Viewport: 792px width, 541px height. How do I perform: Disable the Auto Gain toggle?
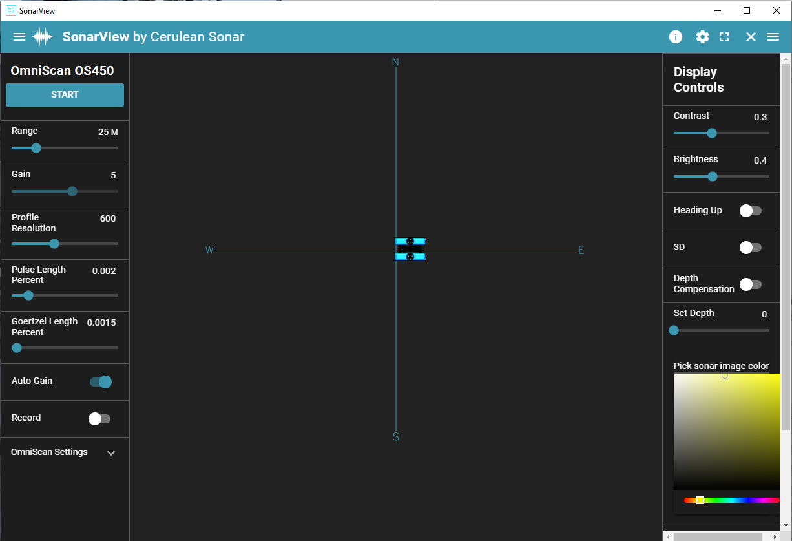coord(101,382)
